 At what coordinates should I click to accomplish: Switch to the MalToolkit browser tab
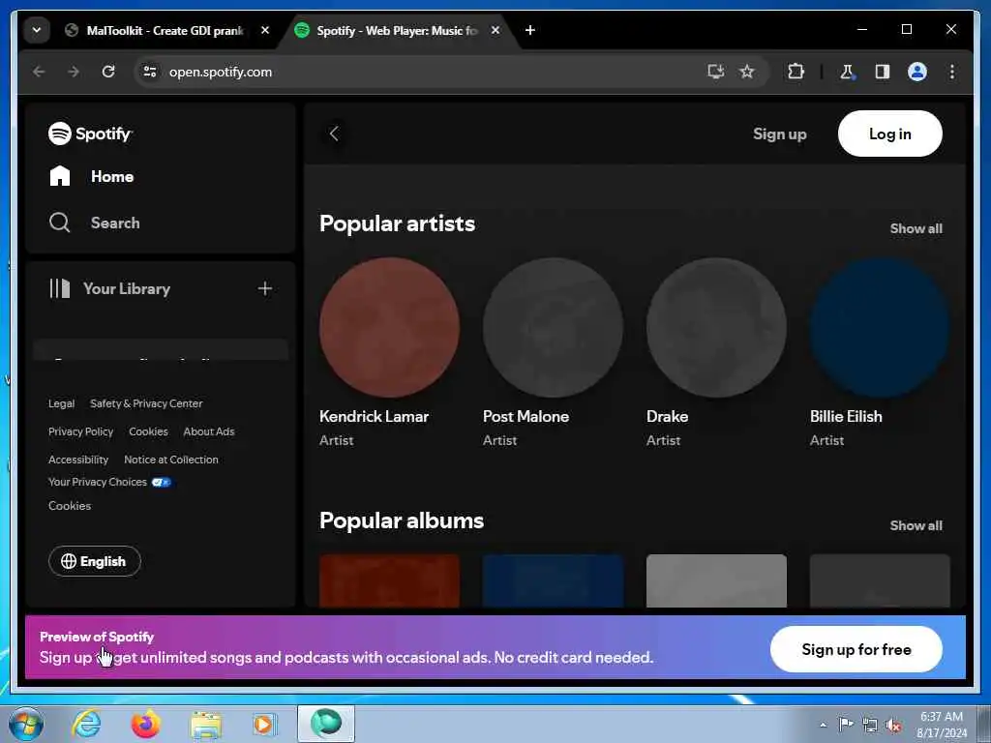[x=165, y=30]
